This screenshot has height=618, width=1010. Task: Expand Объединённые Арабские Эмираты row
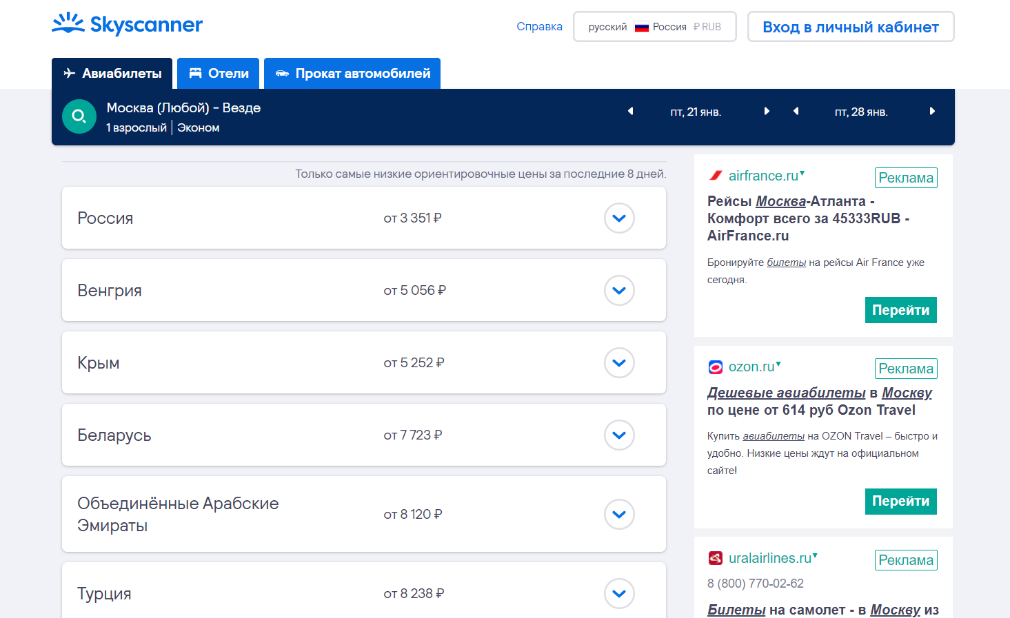click(619, 514)
